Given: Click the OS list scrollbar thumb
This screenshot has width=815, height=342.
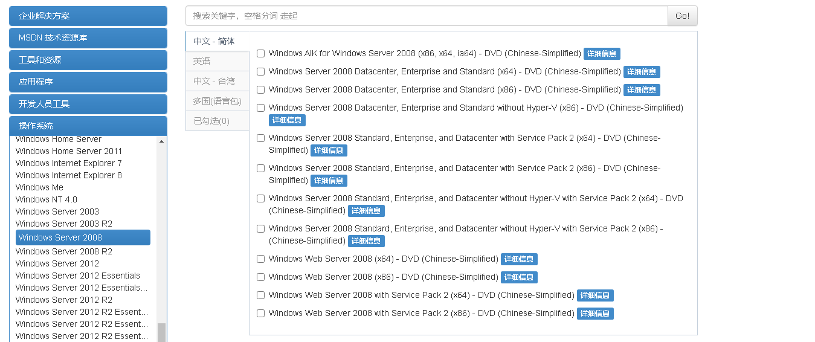Looking at the screenshot, I should coord(161,332).
